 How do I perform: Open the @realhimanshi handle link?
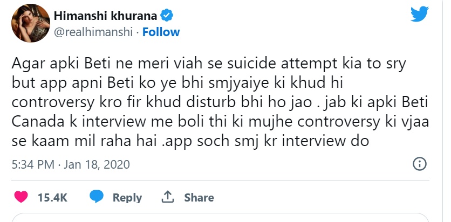tap(94, 32)
